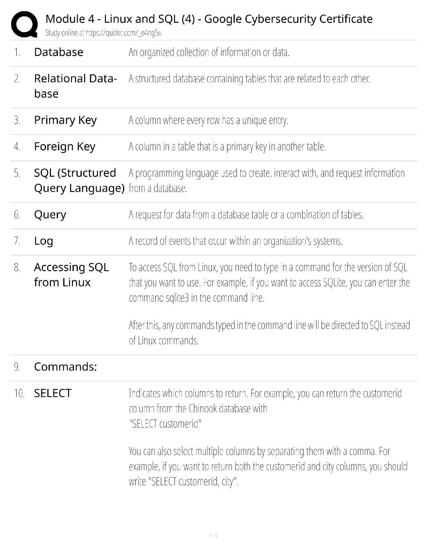This screenshot has width=427, height=553.
Task: Click the document title heading
Action: [209, 19]
